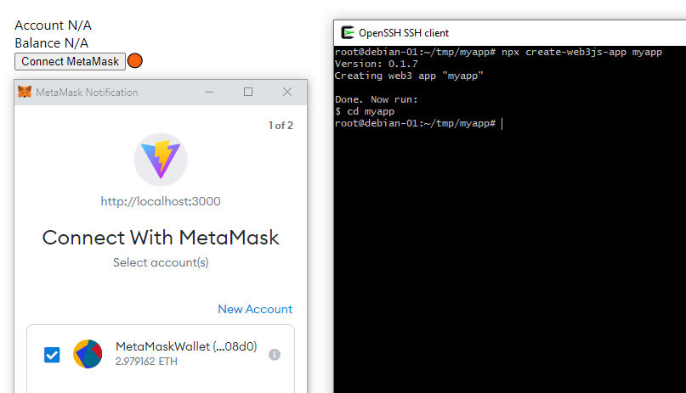
Task: Click the Vite logo site icon
Action: [161, 160]
